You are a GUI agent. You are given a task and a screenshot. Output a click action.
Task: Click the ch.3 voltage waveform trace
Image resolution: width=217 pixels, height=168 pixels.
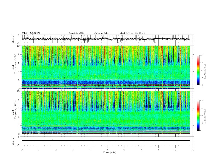point(106,141)
